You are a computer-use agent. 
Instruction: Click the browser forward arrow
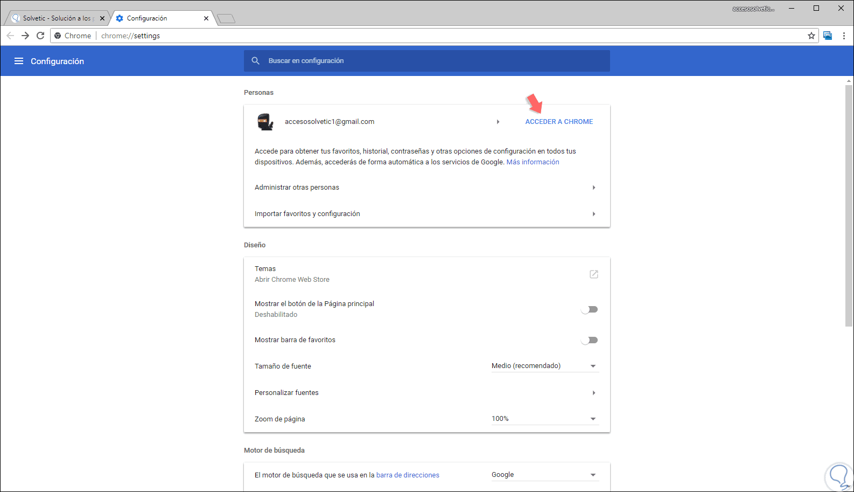(x=25, y=36)
